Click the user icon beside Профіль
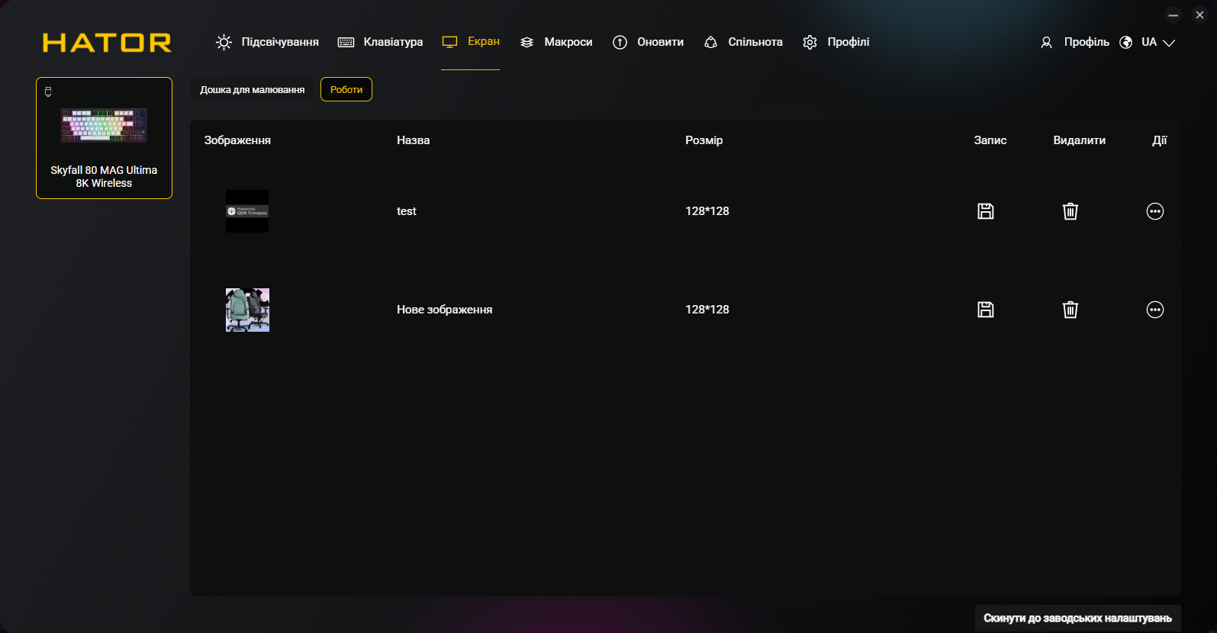 1046,43
